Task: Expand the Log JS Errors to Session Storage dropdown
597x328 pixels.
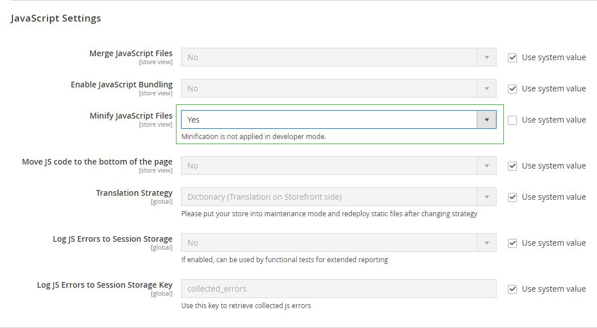Action: tap(338, 243)
